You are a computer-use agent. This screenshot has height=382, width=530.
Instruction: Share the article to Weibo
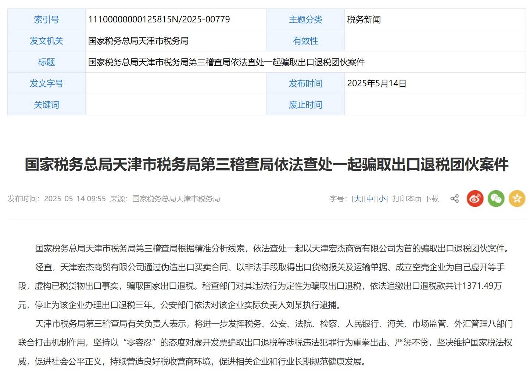pos(475,199)
